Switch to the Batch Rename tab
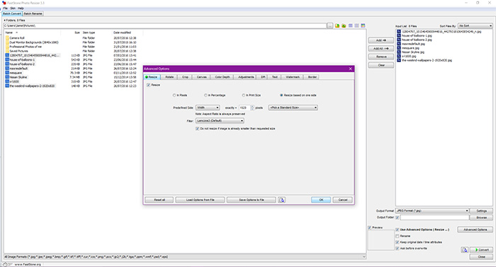Viewport: 496px width, 267px height. point(33,13)
